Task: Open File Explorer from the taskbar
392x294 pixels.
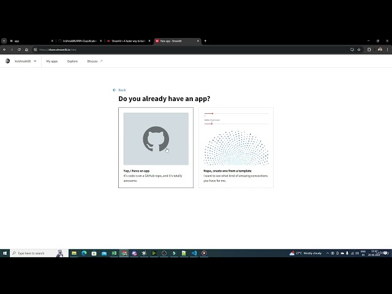Action: 74,253
